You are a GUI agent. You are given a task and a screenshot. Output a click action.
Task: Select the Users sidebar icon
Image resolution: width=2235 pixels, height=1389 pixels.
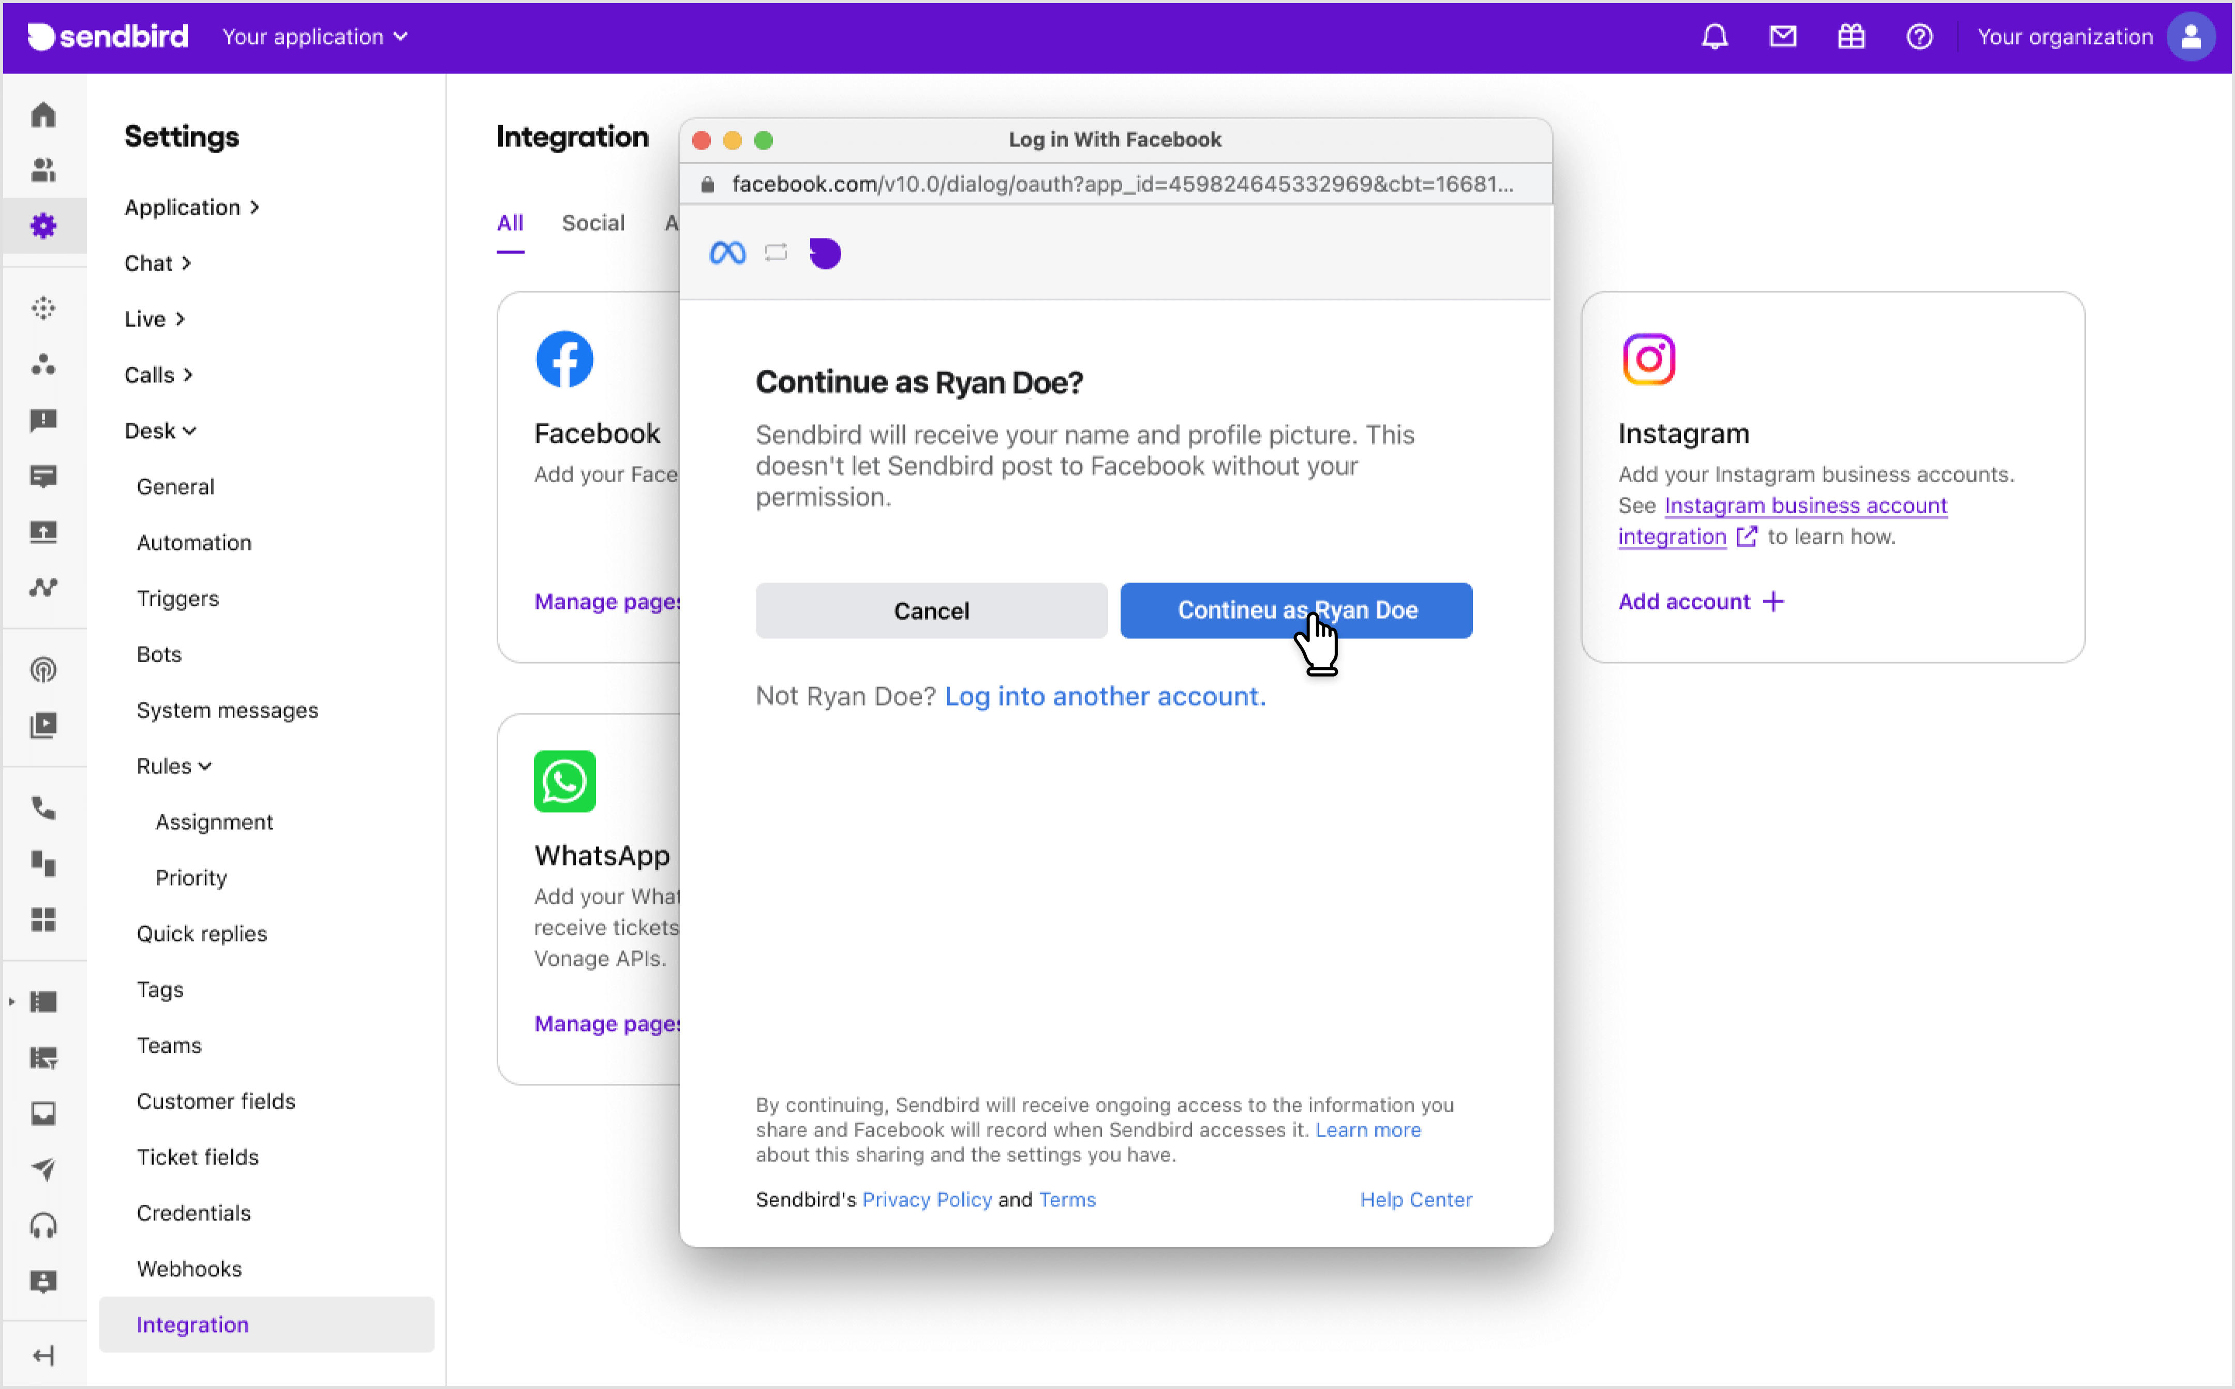pos(42,169)
